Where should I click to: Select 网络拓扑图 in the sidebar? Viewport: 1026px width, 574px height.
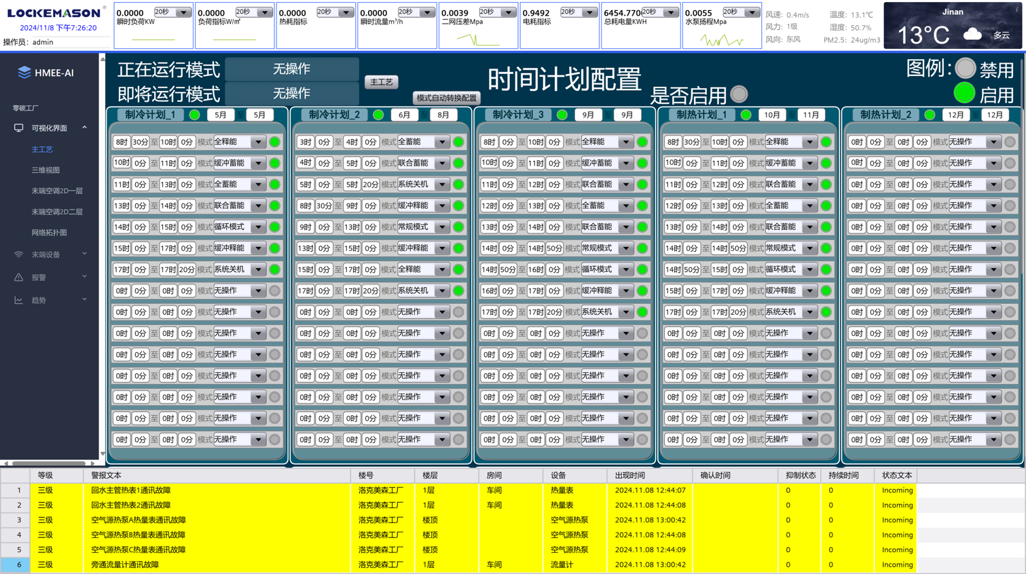(49, 233)
